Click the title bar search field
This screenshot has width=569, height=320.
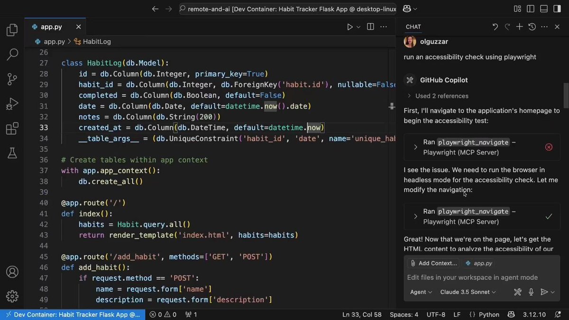(288, 9)
